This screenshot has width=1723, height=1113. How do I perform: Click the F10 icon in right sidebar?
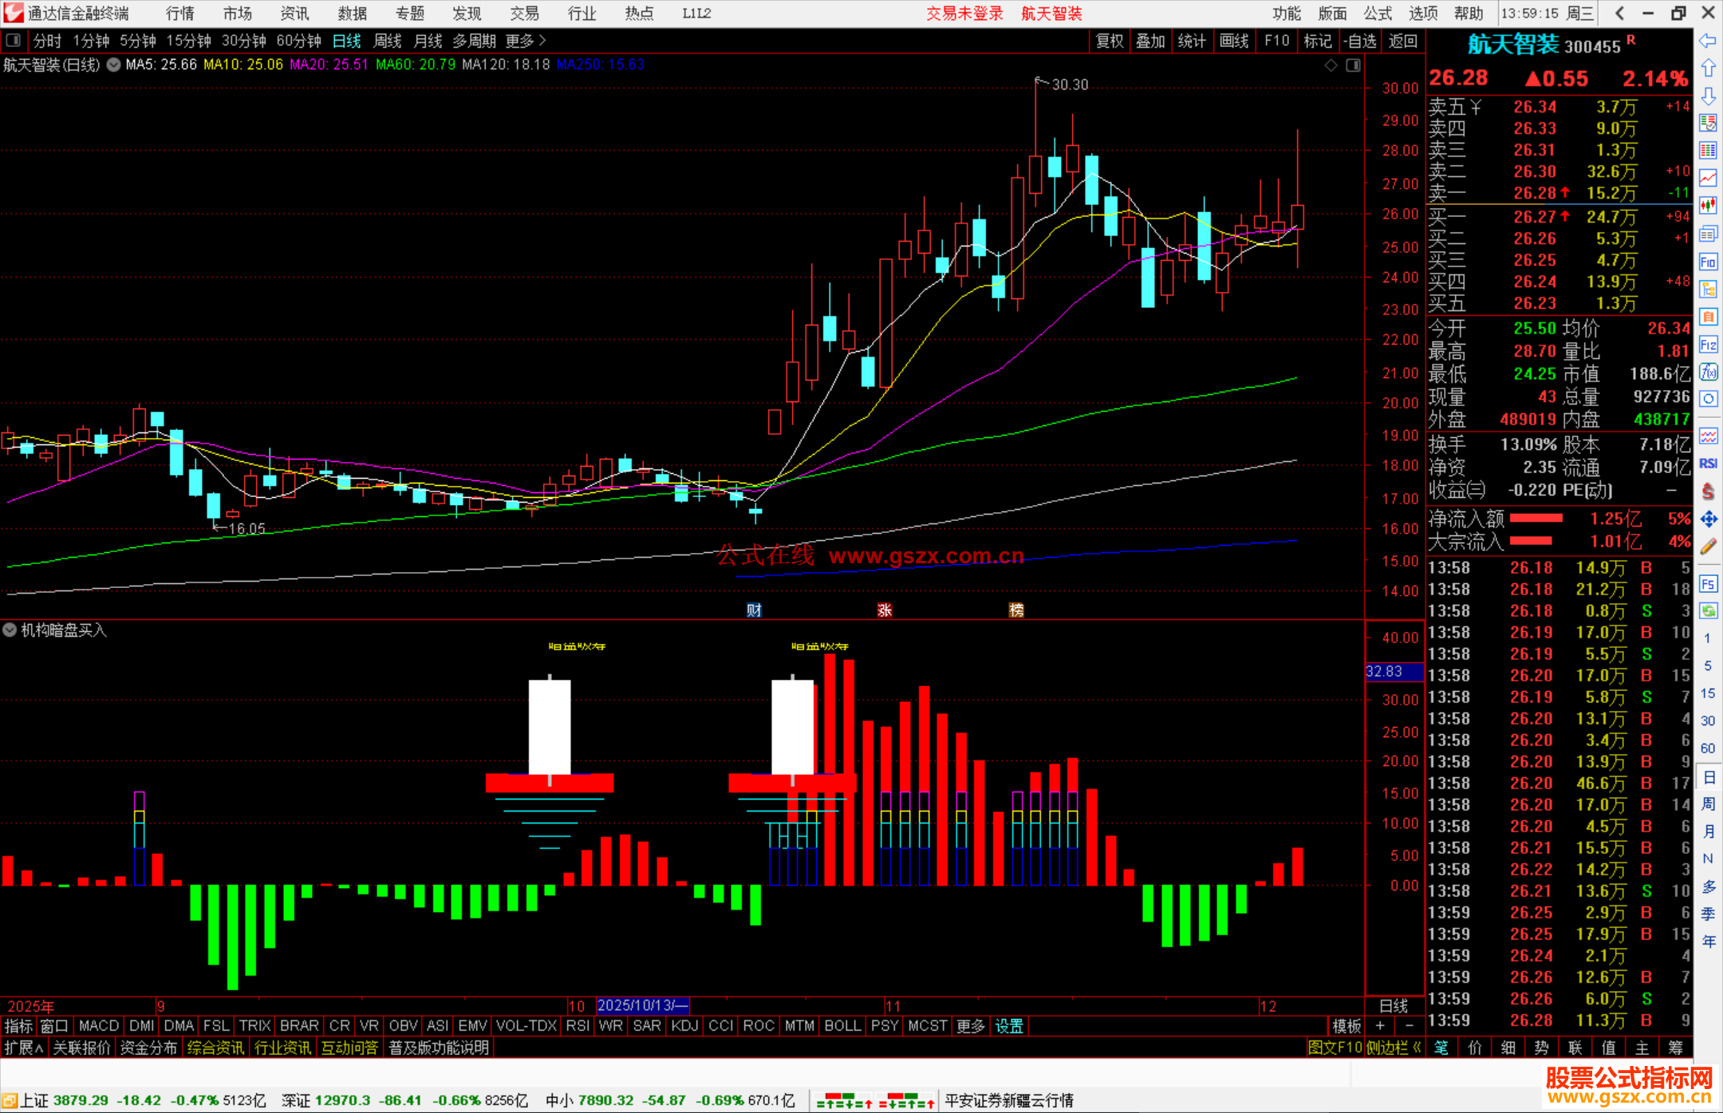pyautogui.click(x=1708, y=262)
